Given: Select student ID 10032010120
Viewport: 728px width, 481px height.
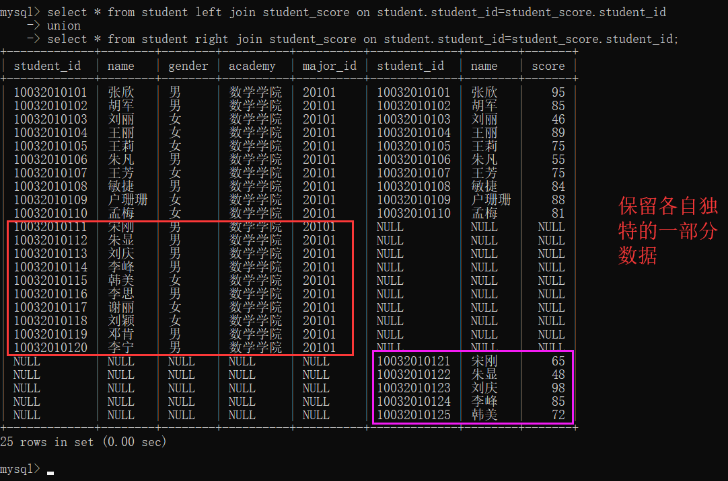Looking at the screenshot, I should pos(50,347).
